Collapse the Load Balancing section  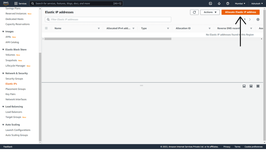click(x=3, y=107)
